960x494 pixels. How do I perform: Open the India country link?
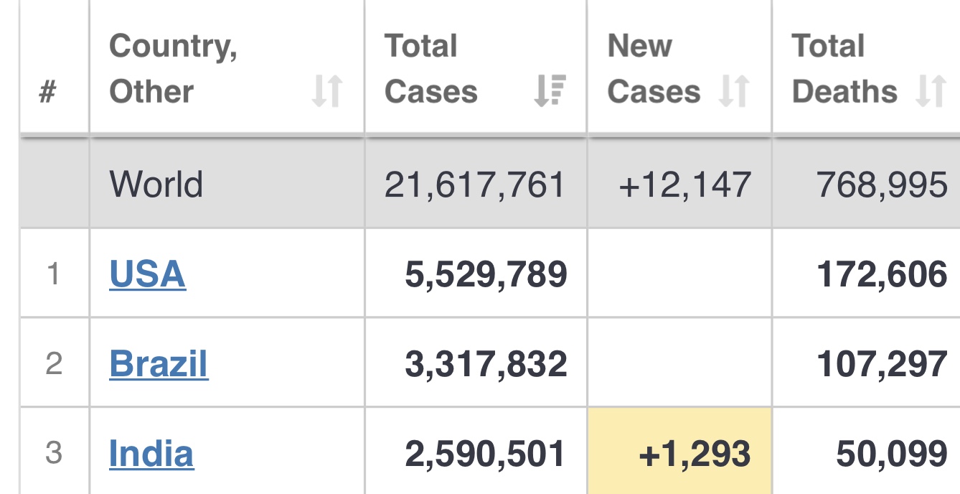click(x=151, y=453)
